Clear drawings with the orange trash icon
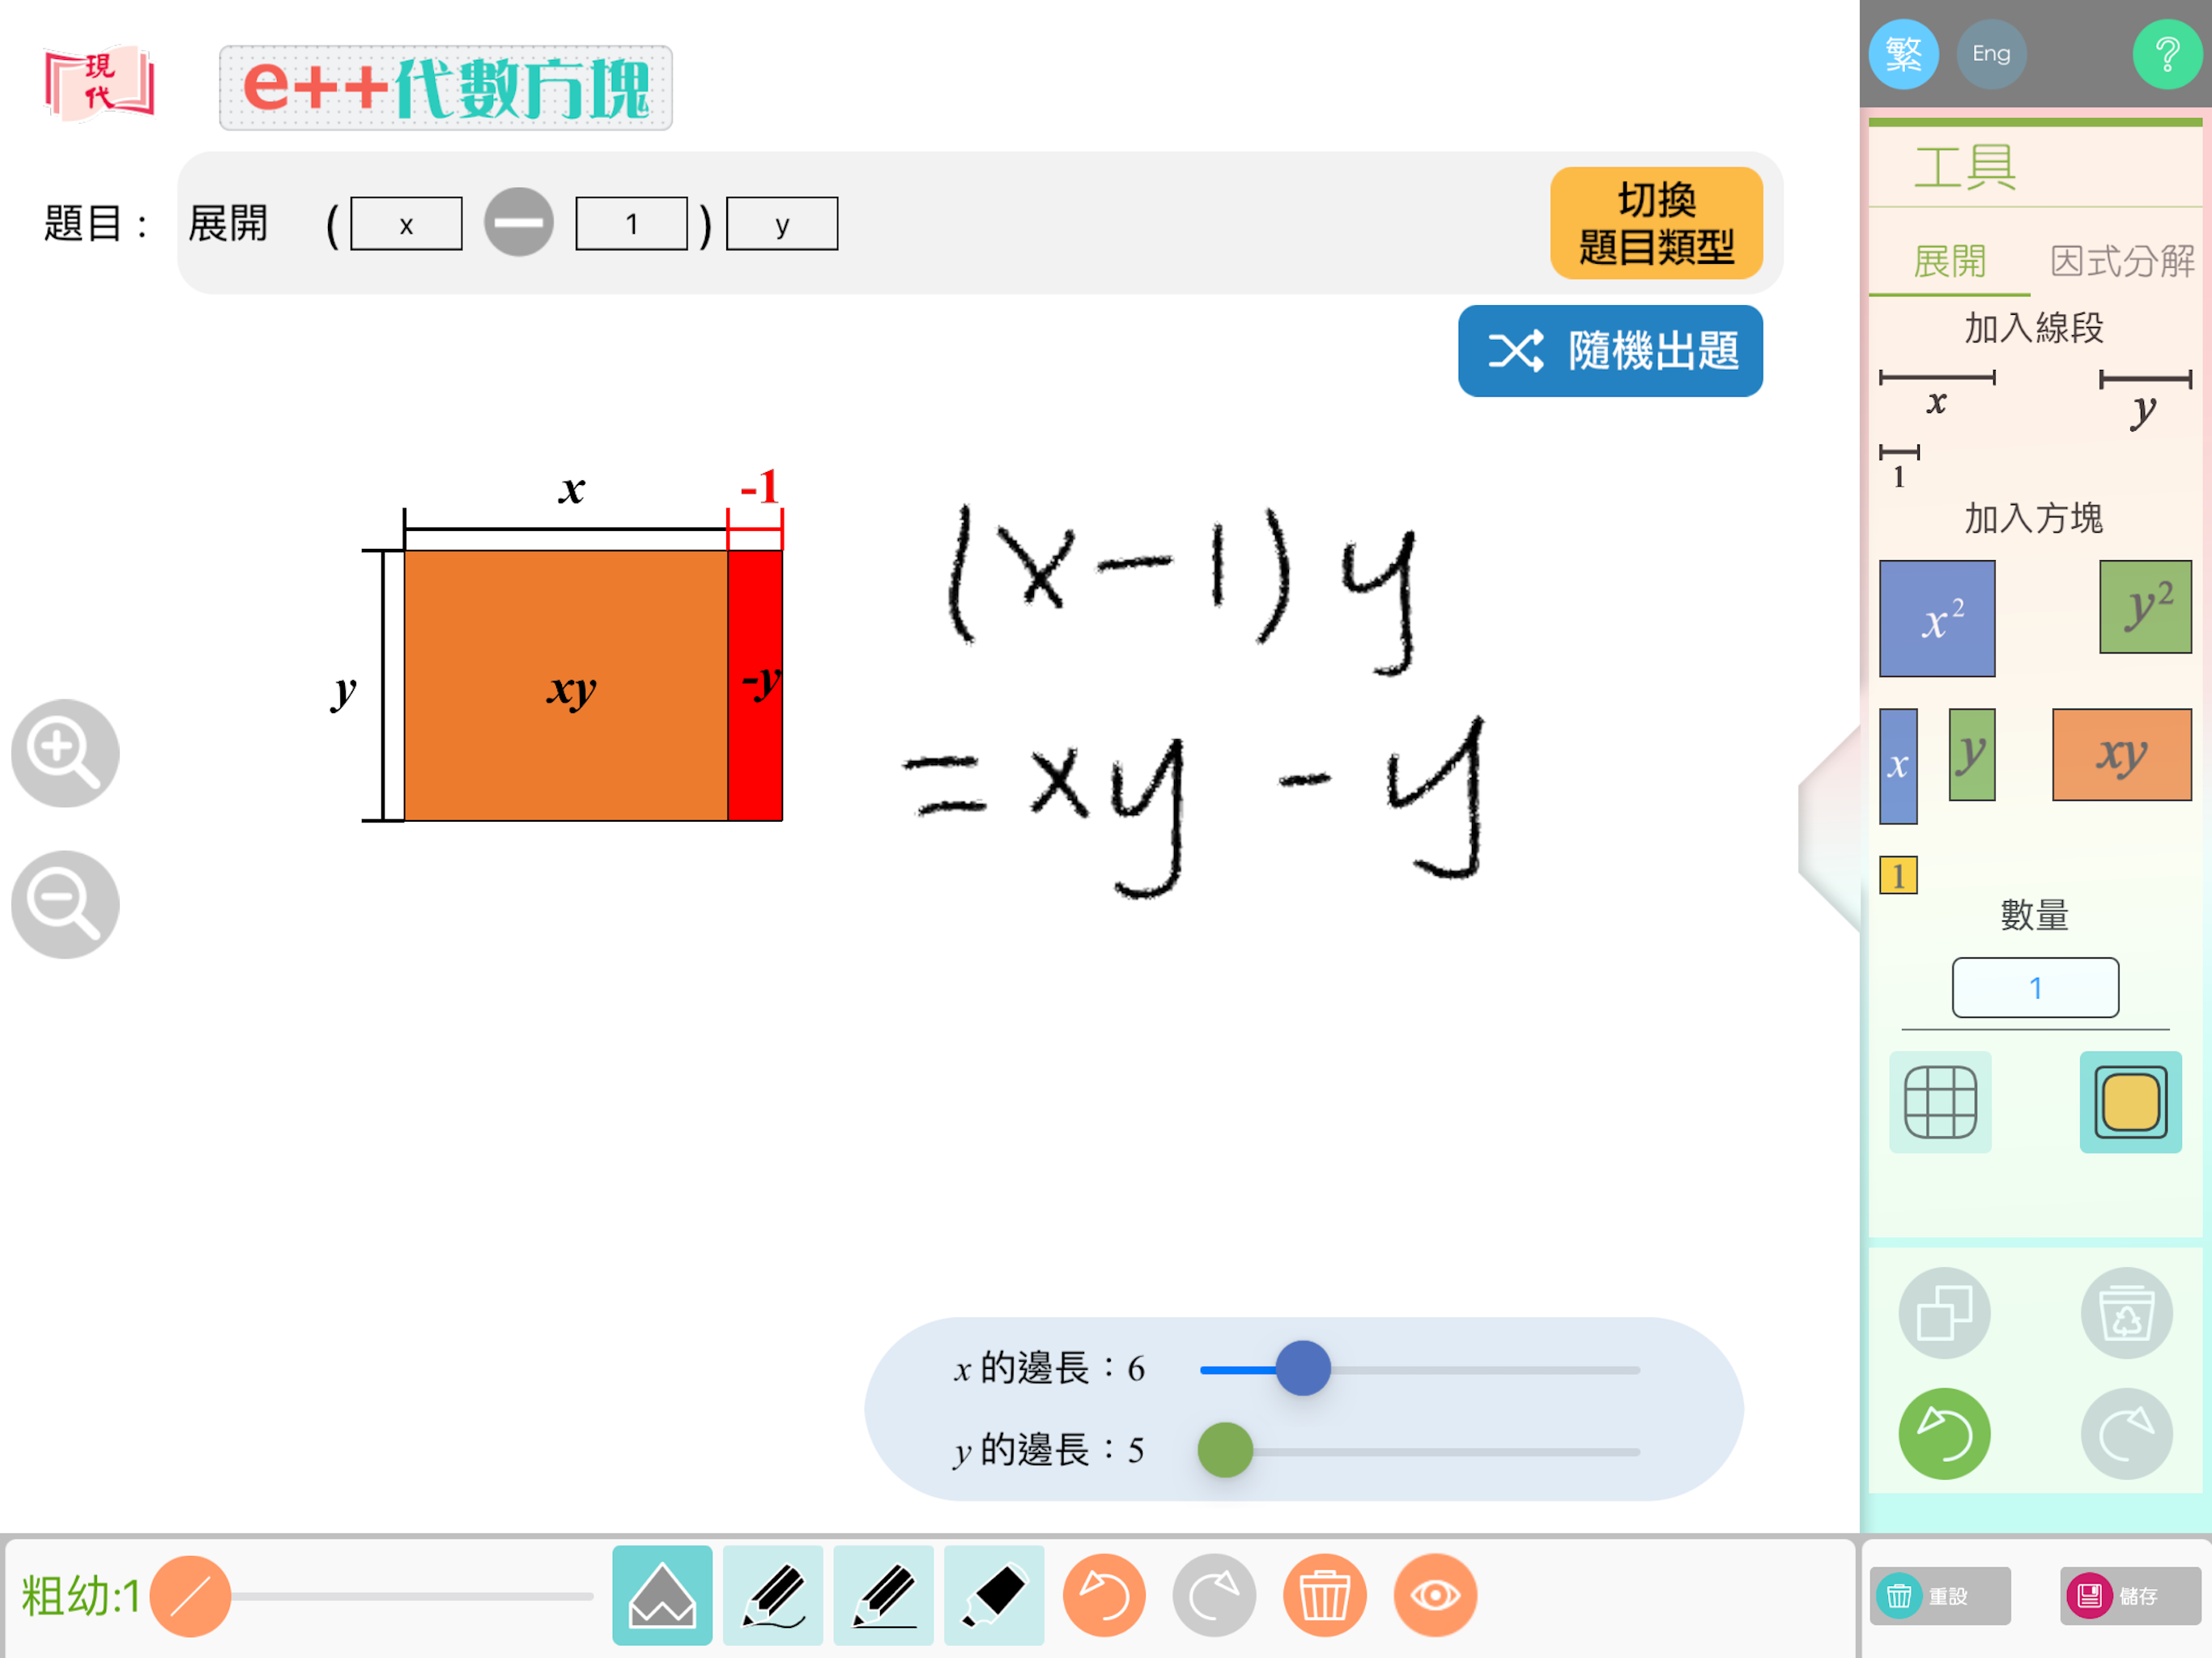2212x1658 pixels. click(x=1324, y=1595)
